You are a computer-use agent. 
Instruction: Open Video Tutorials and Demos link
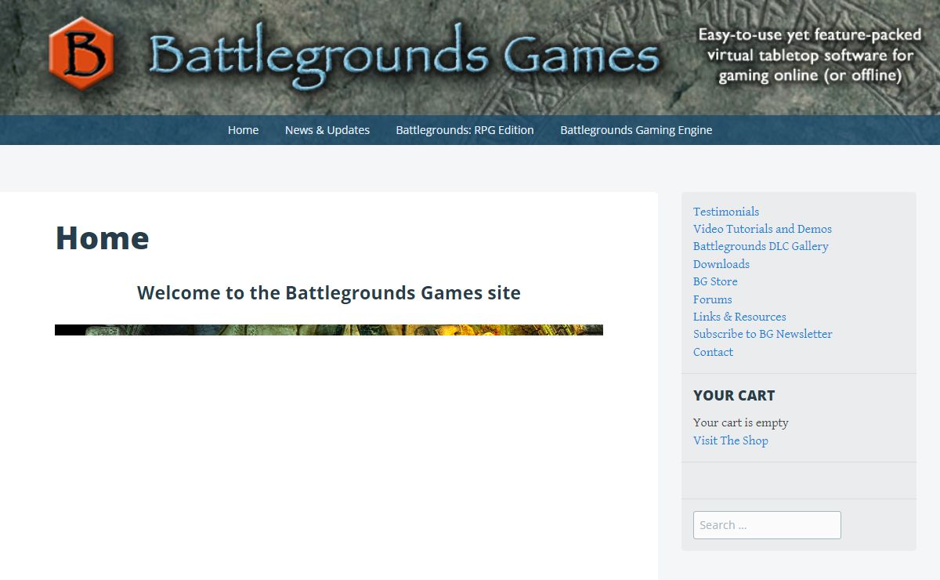[762, 229]
